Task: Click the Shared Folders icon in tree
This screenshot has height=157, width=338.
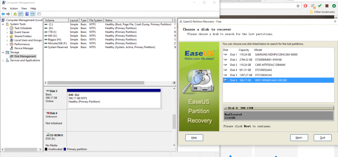Action: pyautogui.click(x=11, y=36)
